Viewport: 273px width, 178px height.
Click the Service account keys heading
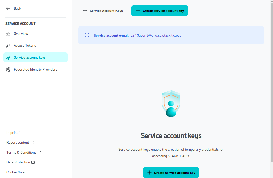(171, 136)
